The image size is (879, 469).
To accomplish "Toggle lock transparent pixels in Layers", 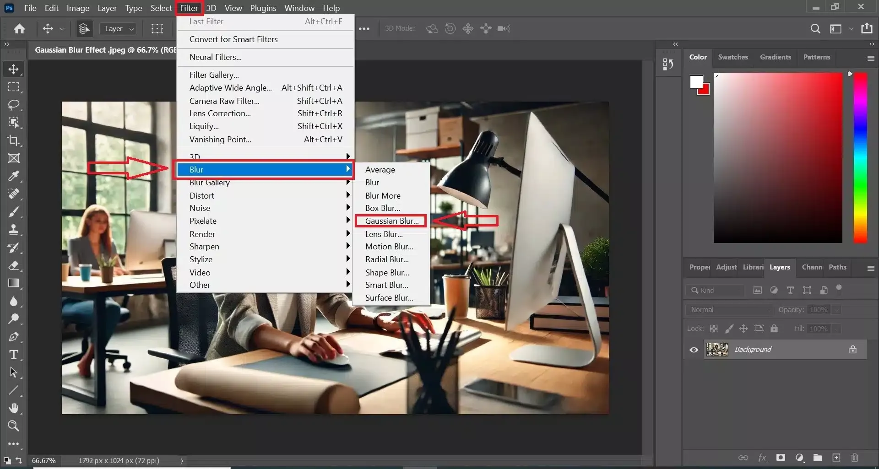I will [714, 329].
